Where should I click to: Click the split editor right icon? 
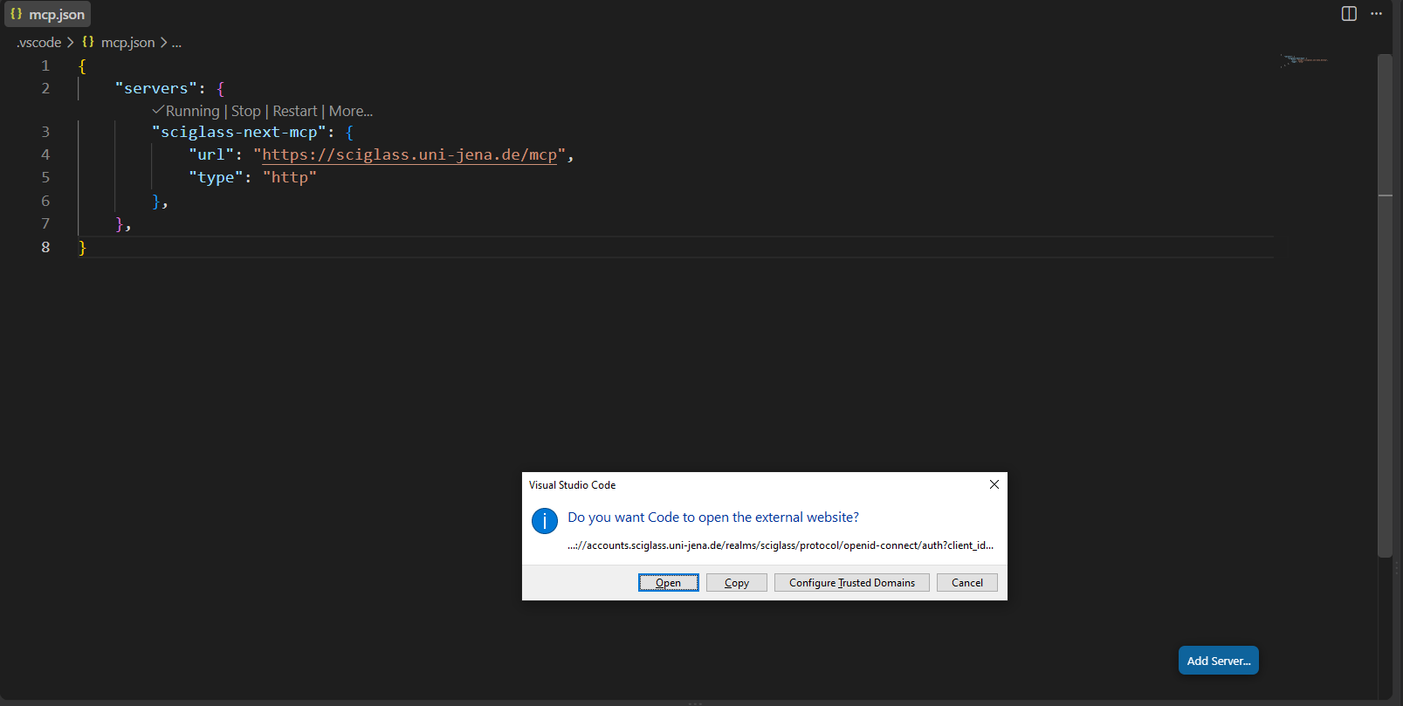(1349, 14)
